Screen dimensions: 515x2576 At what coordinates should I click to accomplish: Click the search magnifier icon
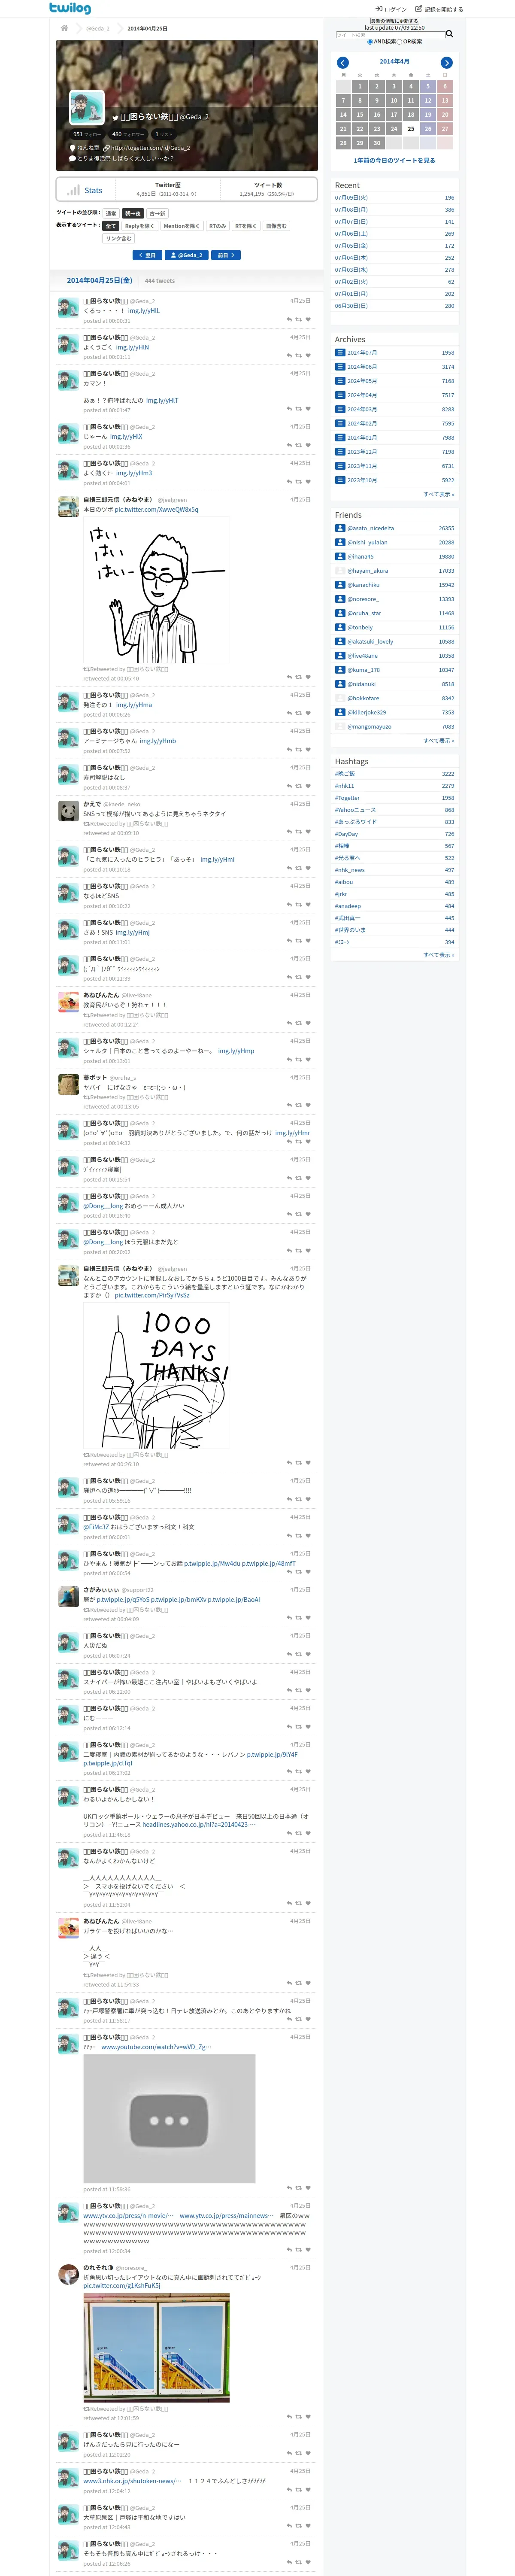tap(449, 34)
